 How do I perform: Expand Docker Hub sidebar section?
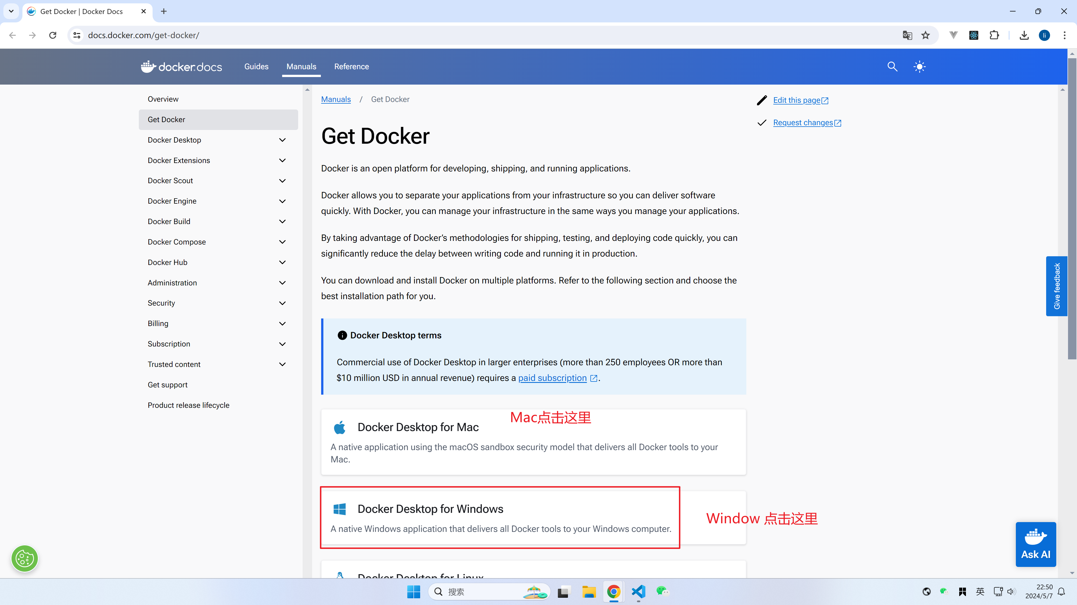283,263
